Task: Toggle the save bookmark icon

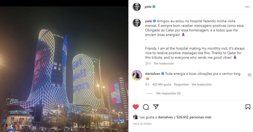Action: [248, 107]
